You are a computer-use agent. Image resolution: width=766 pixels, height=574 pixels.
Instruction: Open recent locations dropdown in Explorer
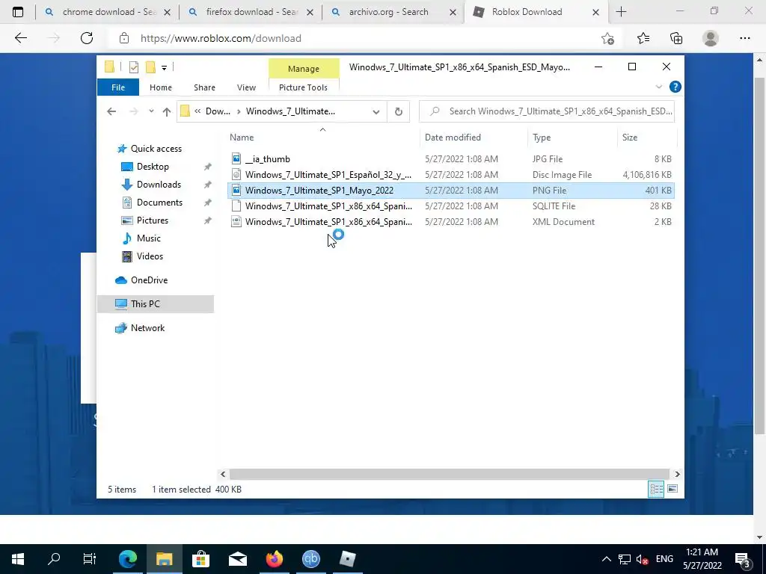[151, 111]
